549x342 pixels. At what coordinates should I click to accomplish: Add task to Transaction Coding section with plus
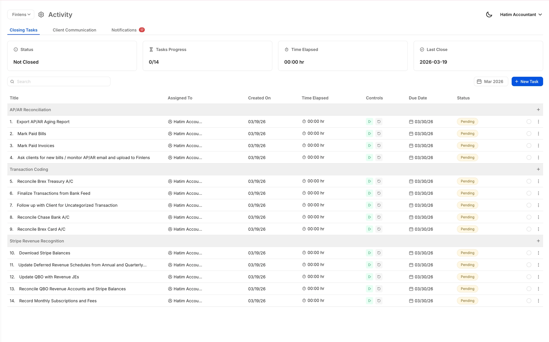538,169
